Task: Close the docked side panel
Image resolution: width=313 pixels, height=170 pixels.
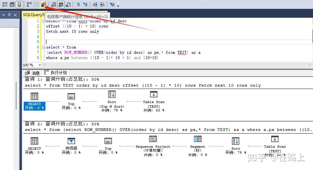Action: [15, 15]
